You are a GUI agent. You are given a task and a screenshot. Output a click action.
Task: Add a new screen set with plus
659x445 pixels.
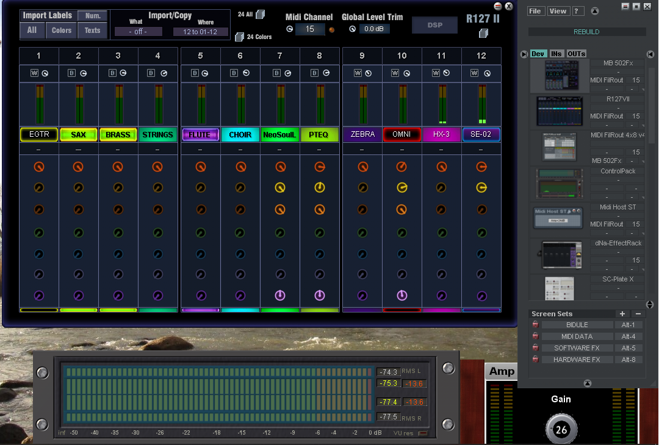point(622,314)
